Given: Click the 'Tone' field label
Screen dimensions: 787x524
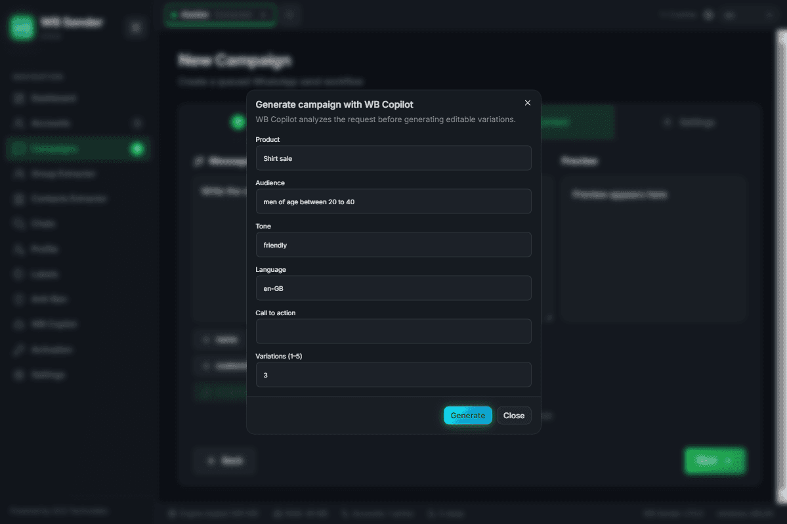Looking at the screenshot, I should click(263, 226).
